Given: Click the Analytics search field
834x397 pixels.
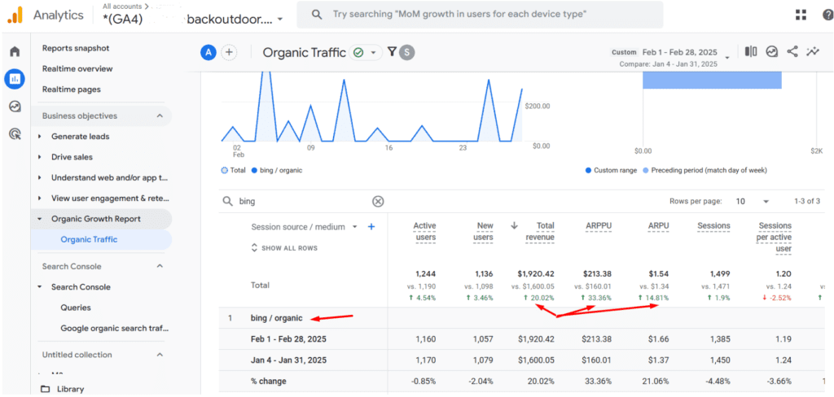Looking at the screenshot, I should click(x=479, y=15).
